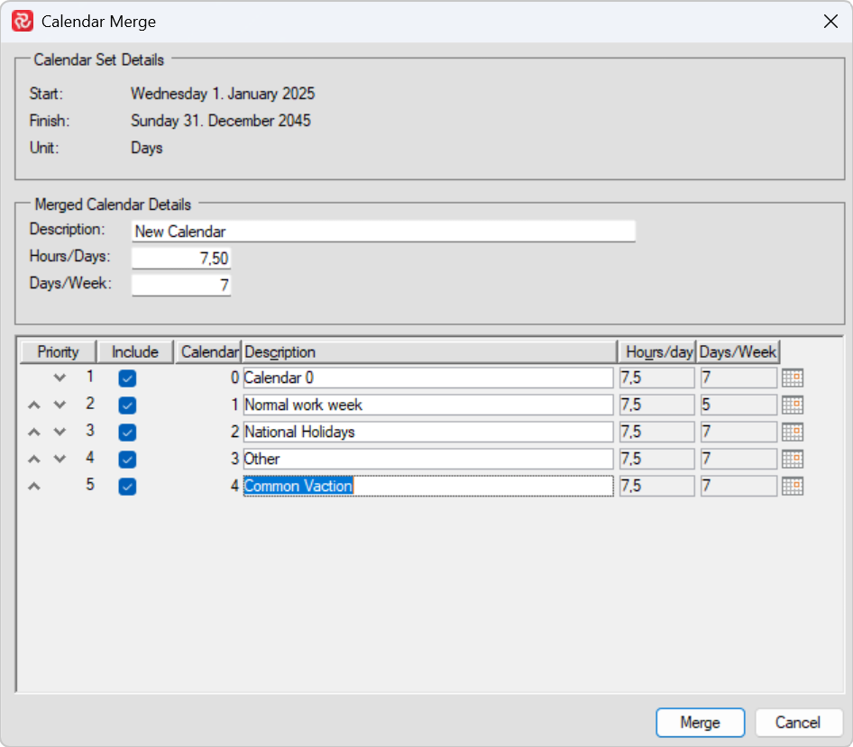853x747 pixels.
Task: Open the date picker icon for Common Vaction
Action: pos(792,486)
